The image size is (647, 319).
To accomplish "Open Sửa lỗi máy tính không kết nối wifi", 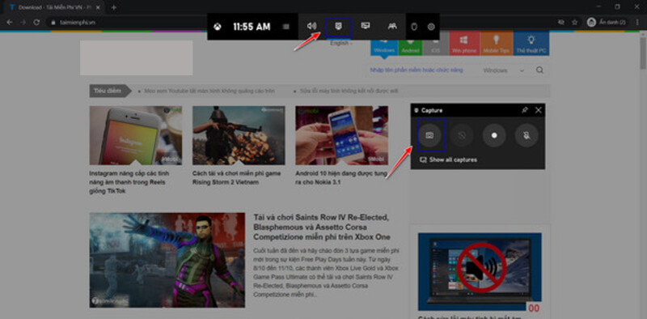I will pos(349,91).
